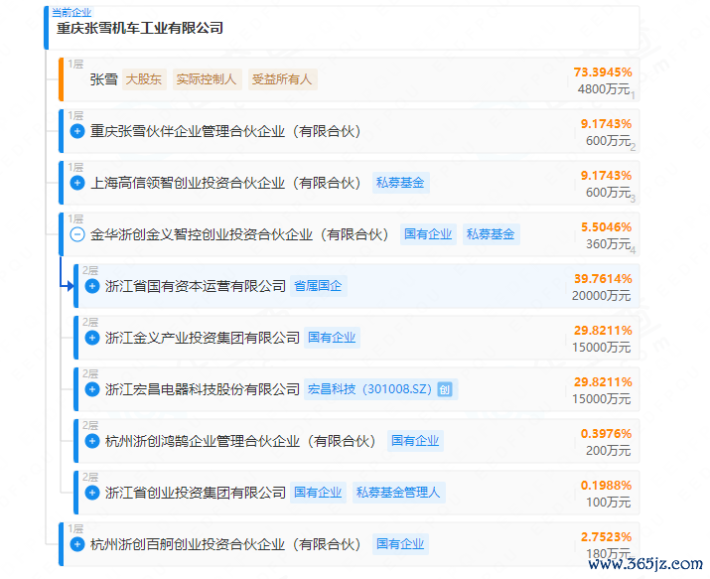Click 国有企业 tag on 杭州浙创百舸 row
Image resolution: width=710 pixels, height=579 pixels.
click(x=401, y=544)
